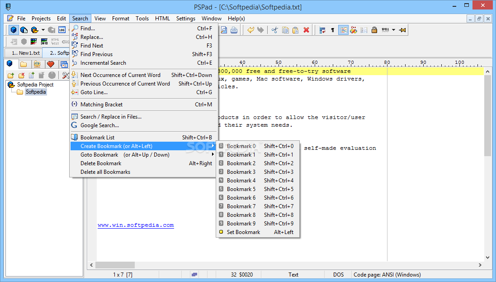Select Bookmark 3 in submenu
Screen dimensions: 496x282
[257, 172]
